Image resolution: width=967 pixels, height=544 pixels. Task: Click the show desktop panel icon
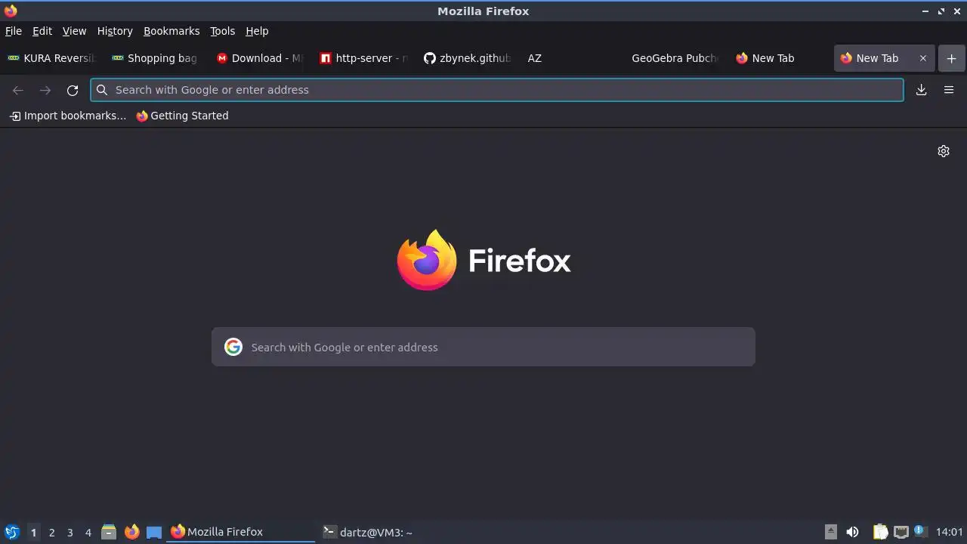(x=154, y=532)
